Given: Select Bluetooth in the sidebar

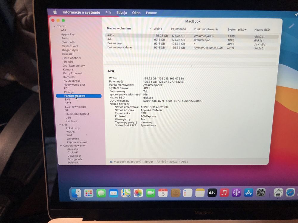Looking at the screenshot, I should click(x=68, y=42).
